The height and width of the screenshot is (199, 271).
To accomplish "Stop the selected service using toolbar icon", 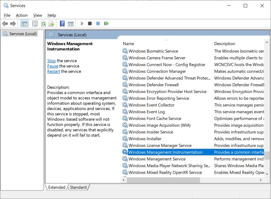I will [x=90, y=23].
